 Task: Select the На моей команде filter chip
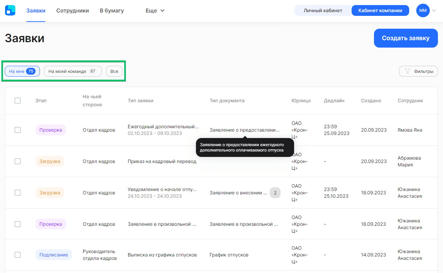click(73, 71)
